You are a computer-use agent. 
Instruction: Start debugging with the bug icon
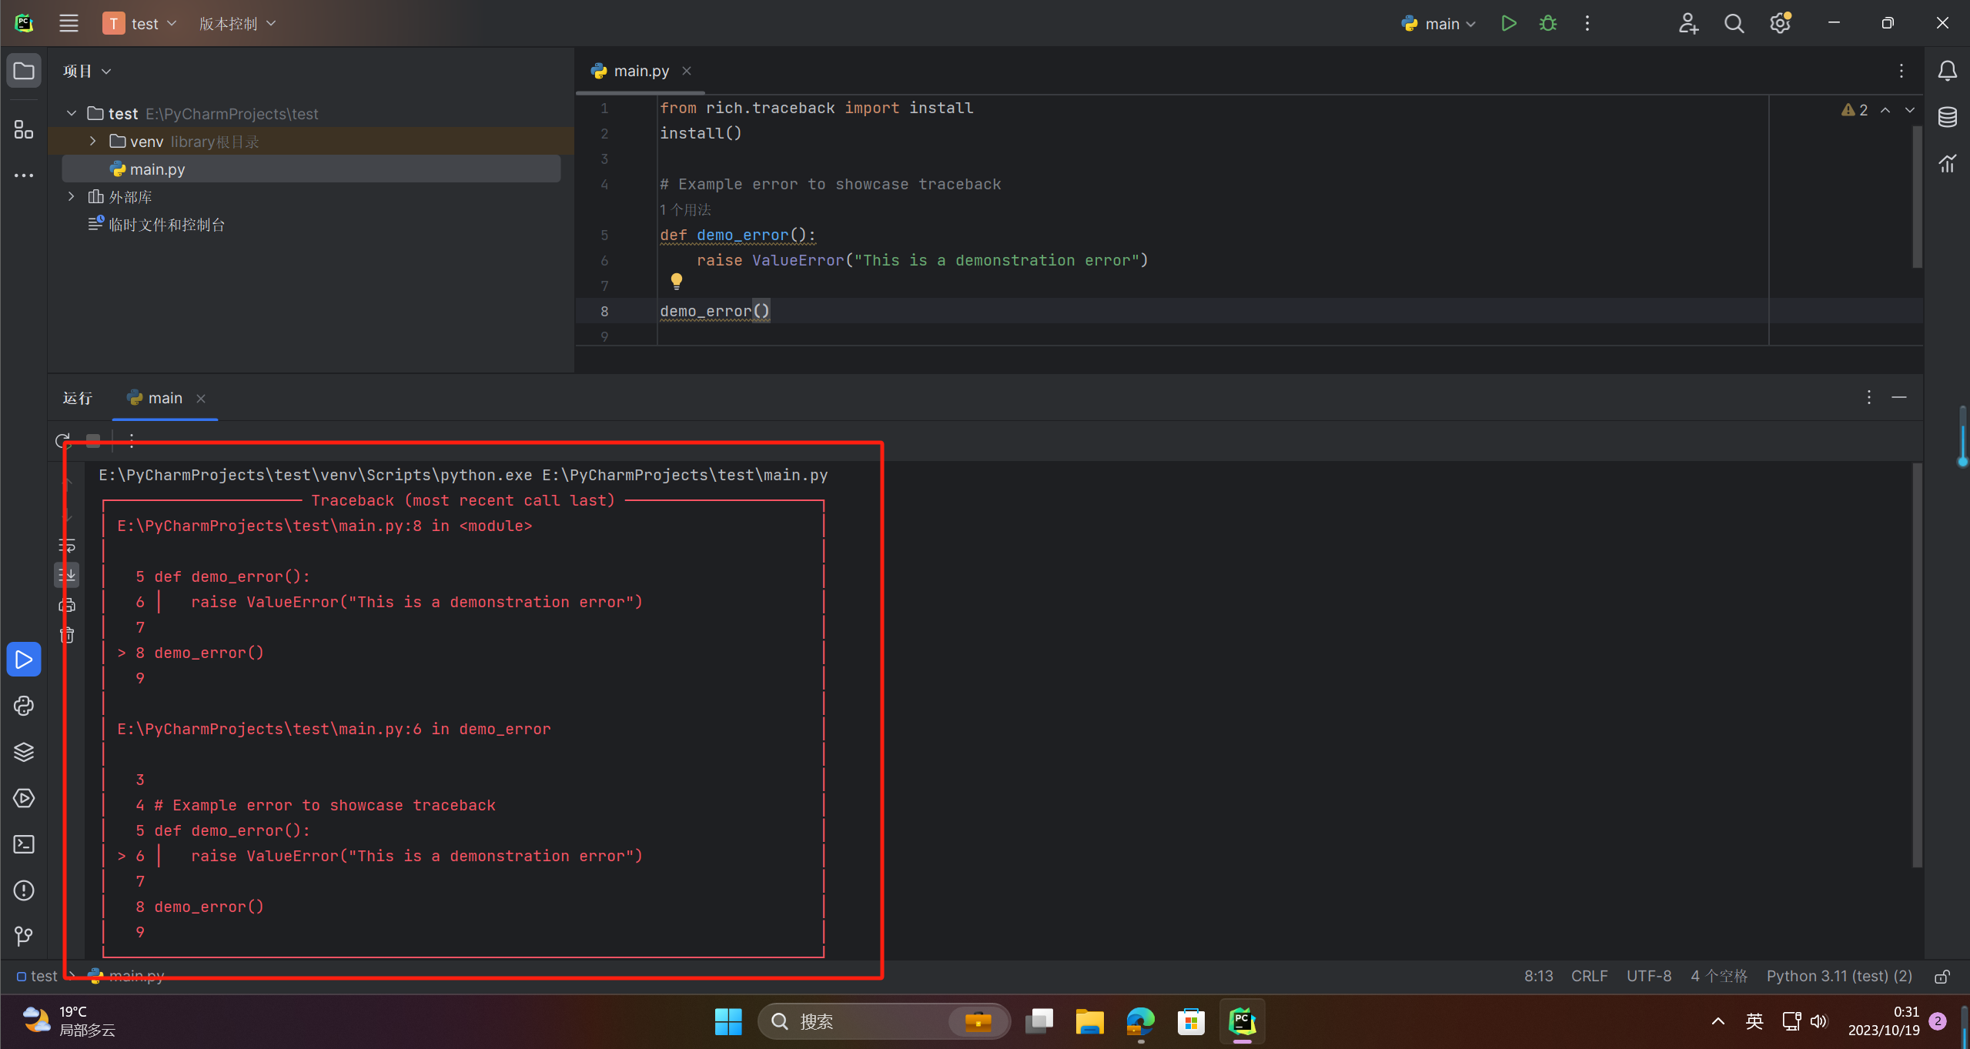(1547, 24)
